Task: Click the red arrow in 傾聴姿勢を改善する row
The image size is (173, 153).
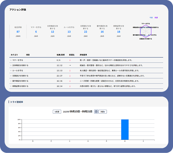Action: [x=69, y=86]
